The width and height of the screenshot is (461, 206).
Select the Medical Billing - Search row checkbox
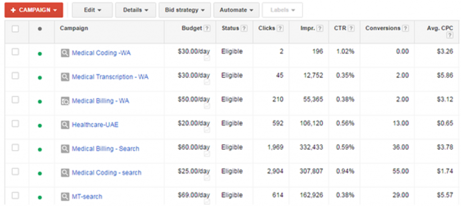[x=15, y=148]
